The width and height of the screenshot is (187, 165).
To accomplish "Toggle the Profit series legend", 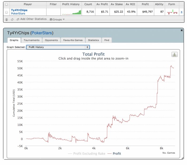I will (x=114, y=154).
